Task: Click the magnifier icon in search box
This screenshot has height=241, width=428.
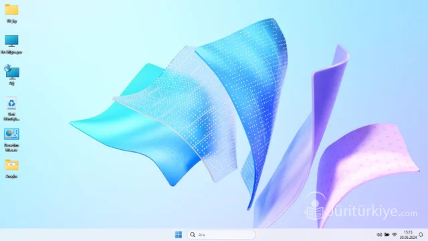Action: click(193, 235)
